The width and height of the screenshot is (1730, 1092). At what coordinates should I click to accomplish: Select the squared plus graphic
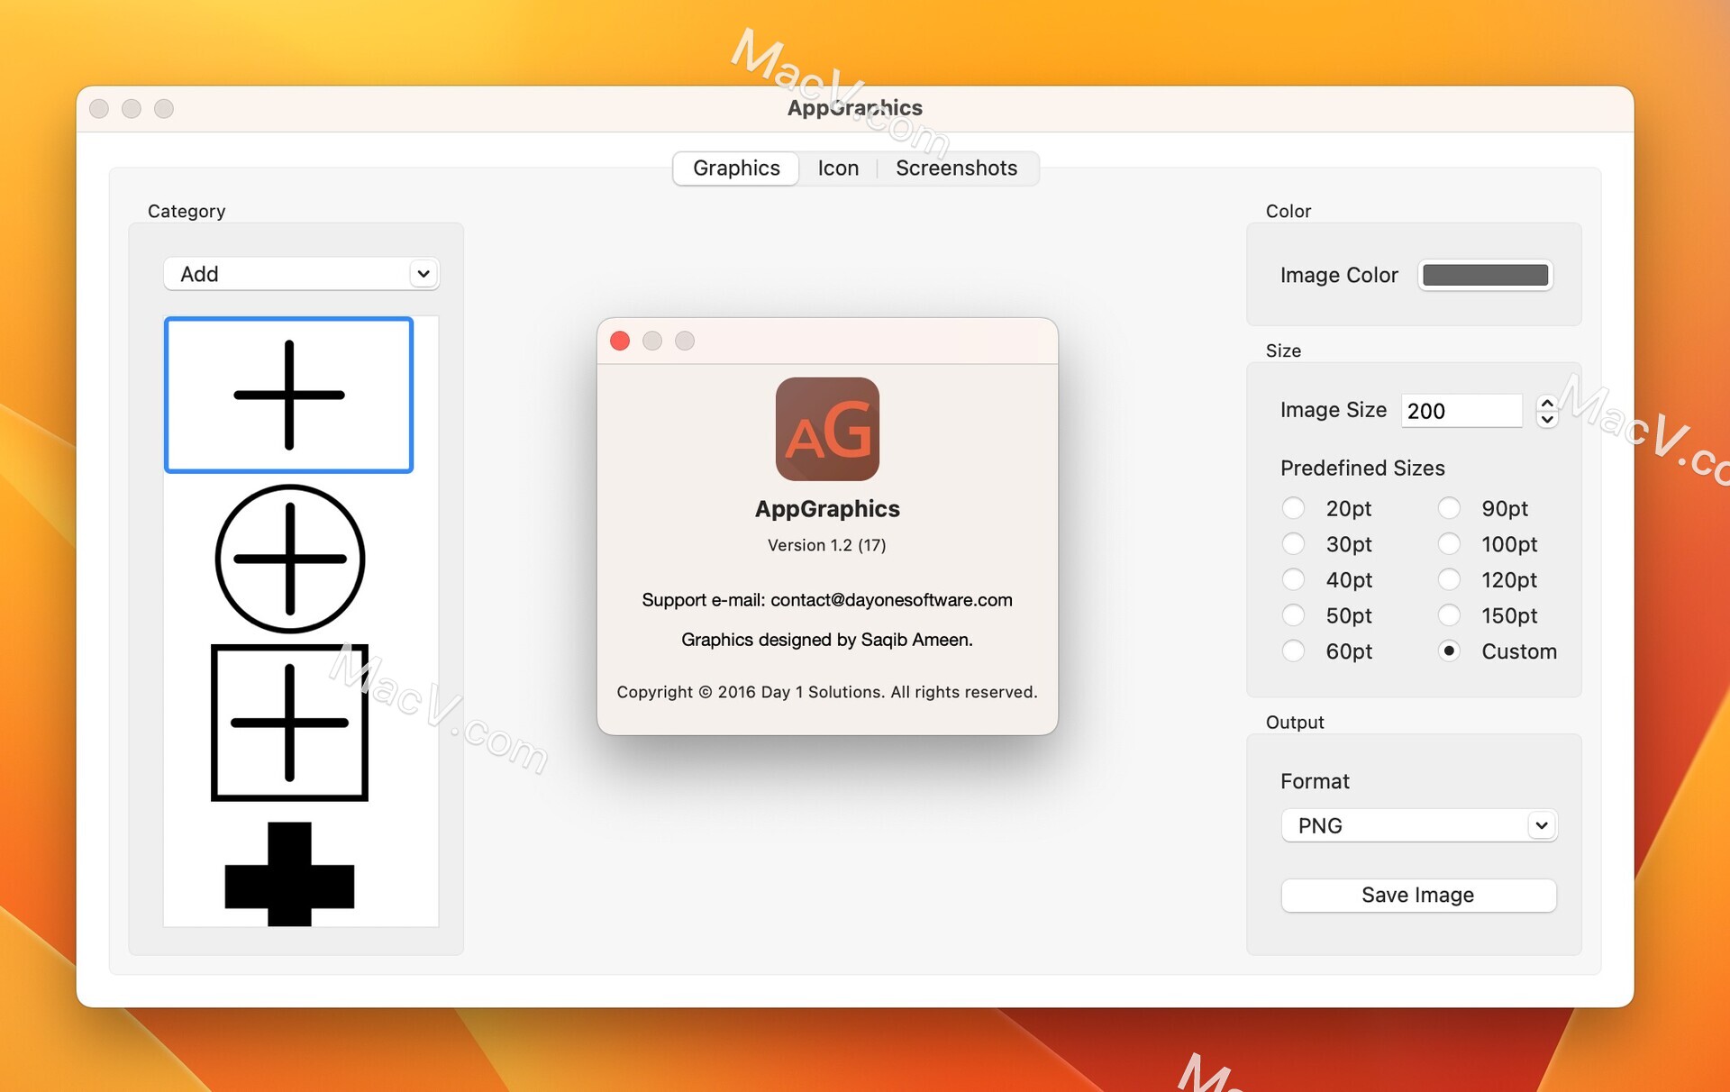[x=289, y=723]
